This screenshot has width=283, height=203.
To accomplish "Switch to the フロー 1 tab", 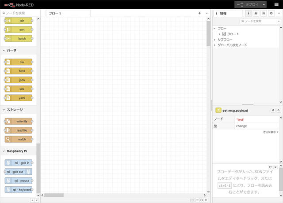I will click(56, 13).
